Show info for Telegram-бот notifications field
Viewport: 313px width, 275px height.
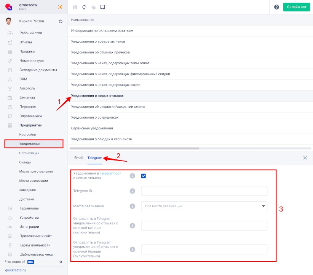point(133,176)
